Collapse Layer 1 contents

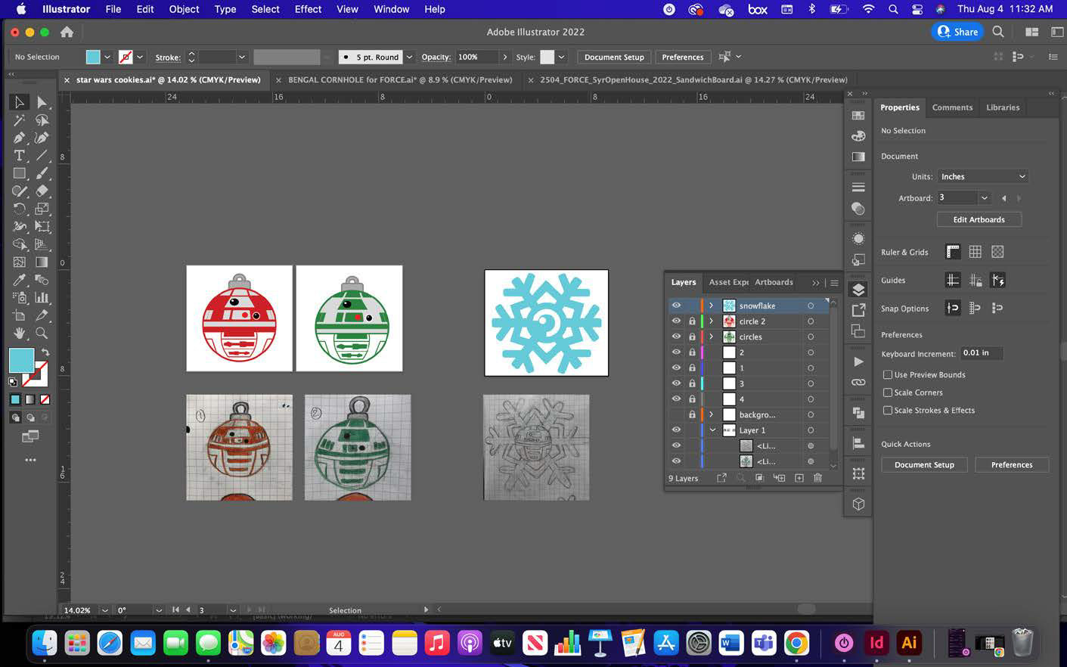(712, 430)
